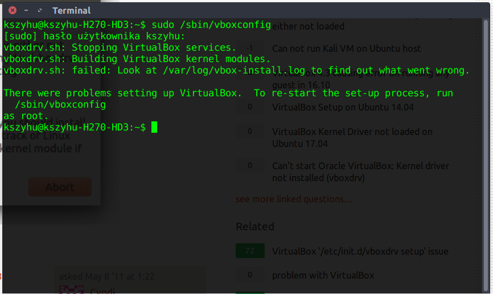Click 'There were problems setting up VirtualBox' line
Viewport: 493px width, 294px height.
click(x=228, y=93)
